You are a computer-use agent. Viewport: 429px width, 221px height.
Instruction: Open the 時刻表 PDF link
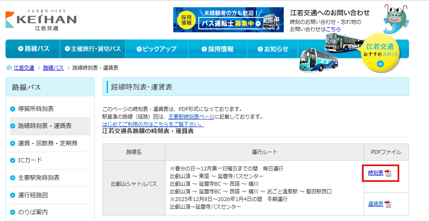point(375,173)
